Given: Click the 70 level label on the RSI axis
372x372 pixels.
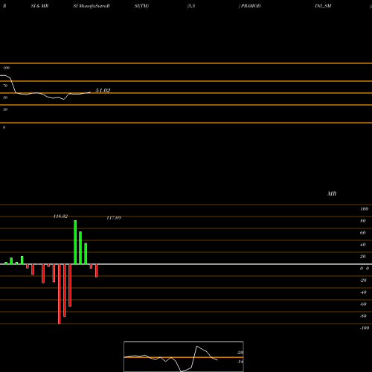Looking at the screenshot, I should 5,86.
